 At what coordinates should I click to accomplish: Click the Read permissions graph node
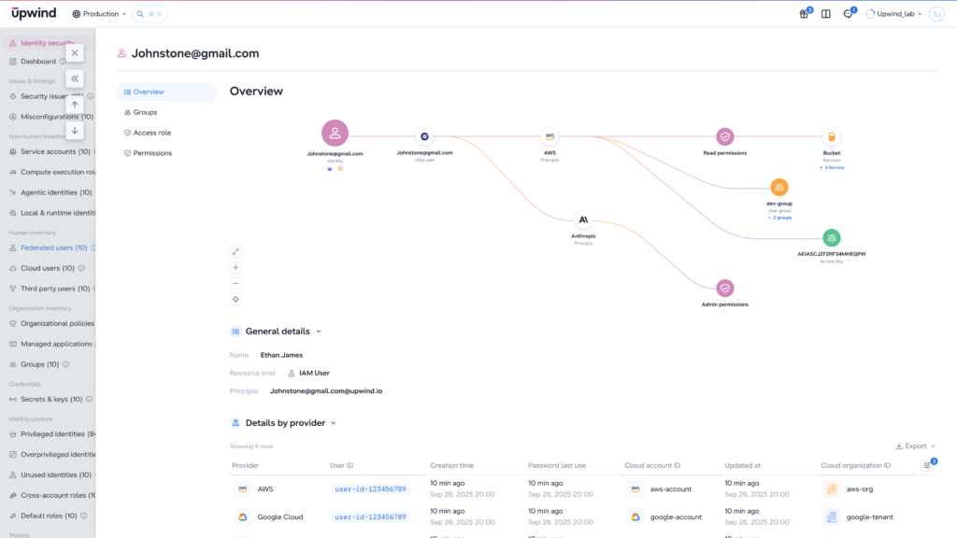click(x=724, y=136)
